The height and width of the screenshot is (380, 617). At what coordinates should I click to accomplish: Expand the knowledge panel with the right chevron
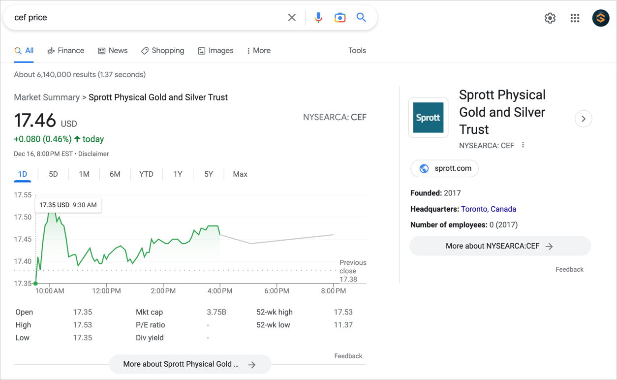tap(583, 119)
